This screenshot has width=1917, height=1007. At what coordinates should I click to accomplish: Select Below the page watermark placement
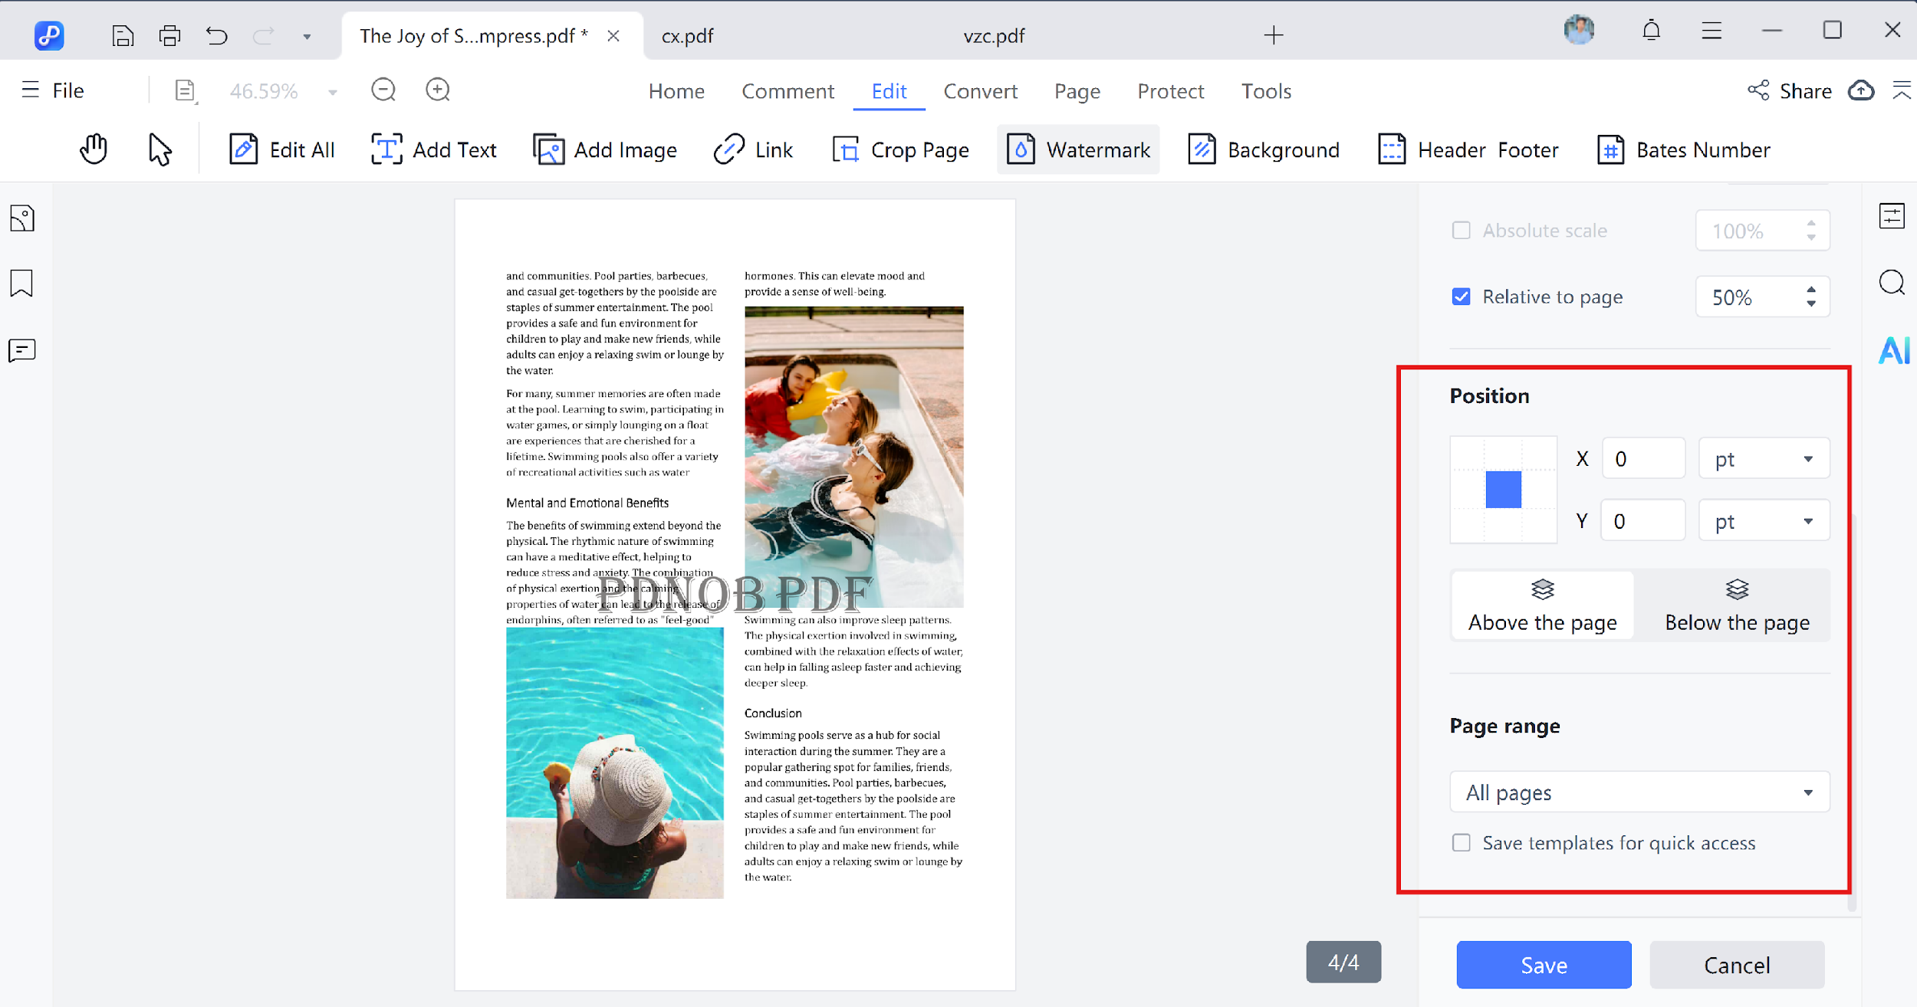(x=1736, y=605)
